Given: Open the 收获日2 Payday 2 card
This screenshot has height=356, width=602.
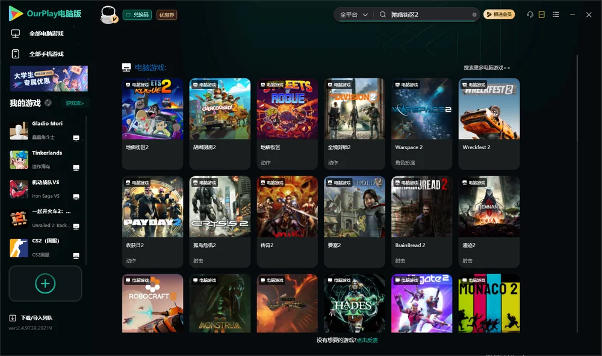Looking at the screenshot, I should 152,222.
